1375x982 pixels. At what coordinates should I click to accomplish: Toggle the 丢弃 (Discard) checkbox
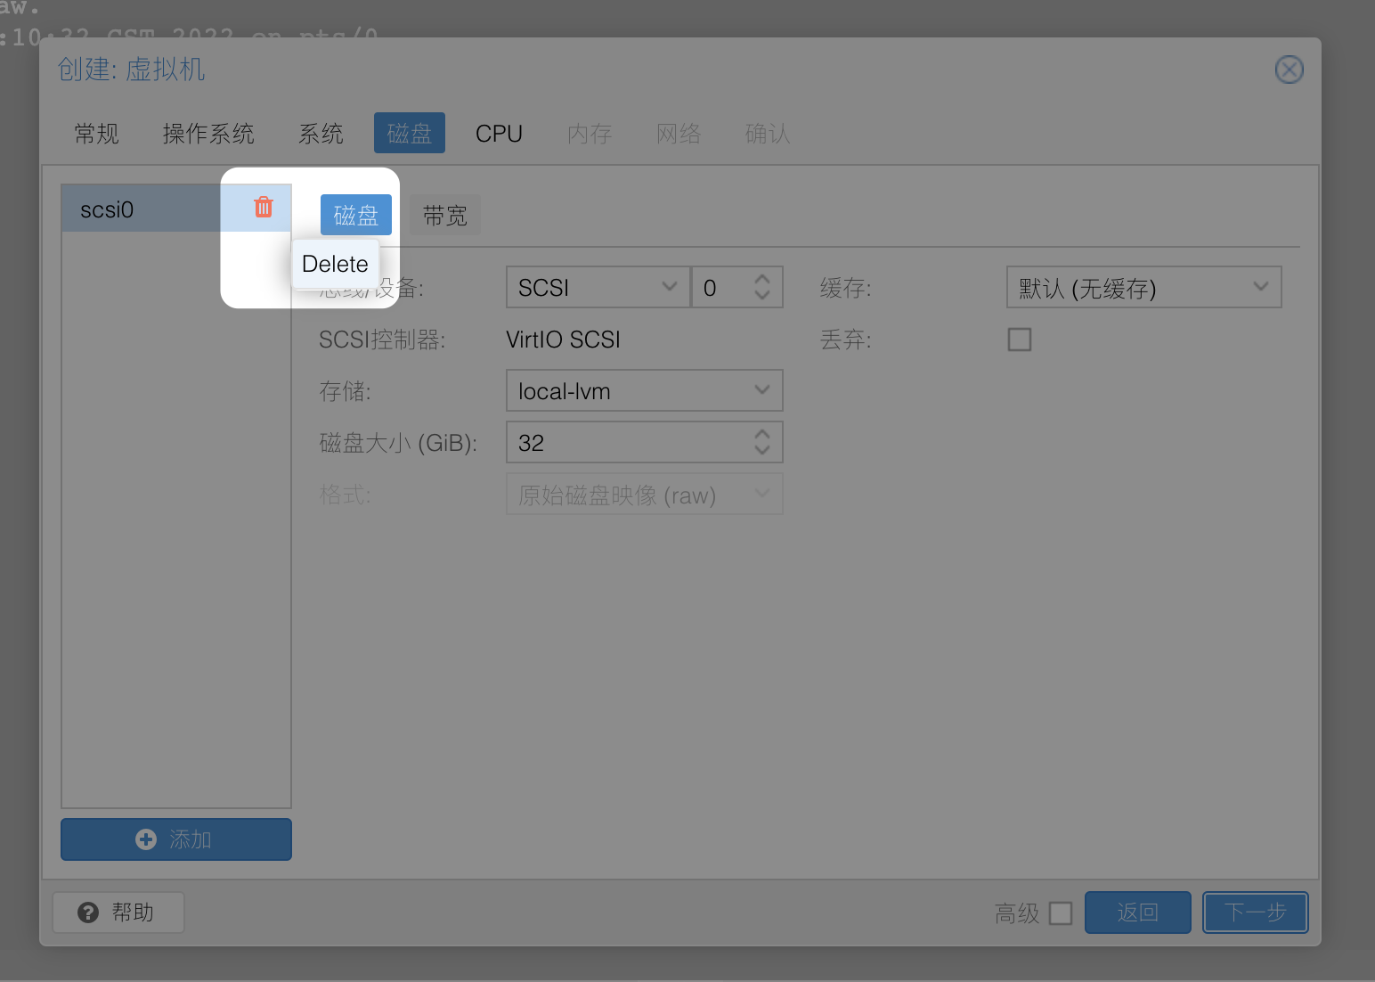click(1019, 340)
